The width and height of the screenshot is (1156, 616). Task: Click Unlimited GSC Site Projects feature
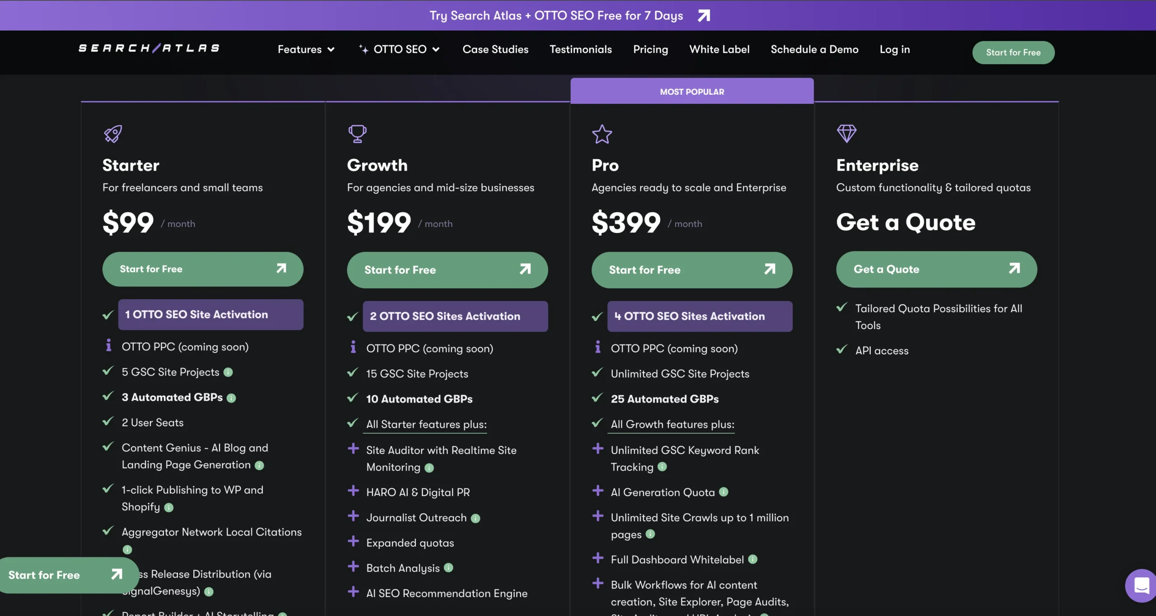(680, 374)
